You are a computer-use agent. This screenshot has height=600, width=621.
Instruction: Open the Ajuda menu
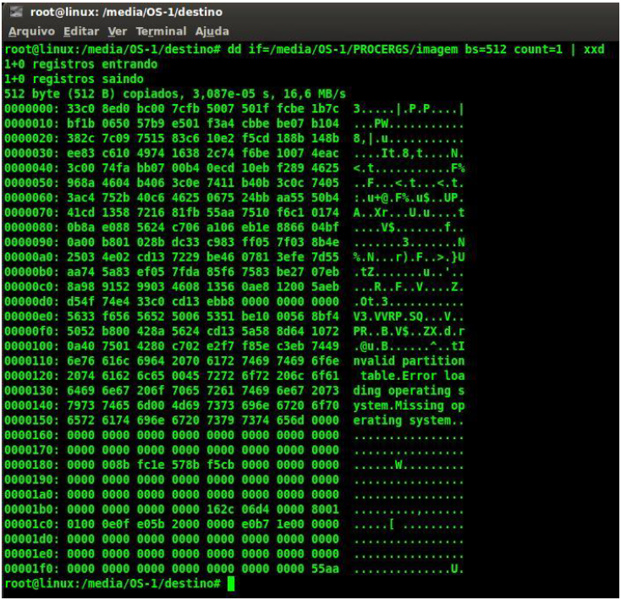tap(212, 31)
